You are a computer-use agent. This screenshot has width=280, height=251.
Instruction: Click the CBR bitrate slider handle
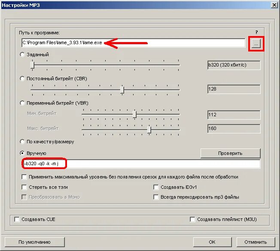pos(122,90)
